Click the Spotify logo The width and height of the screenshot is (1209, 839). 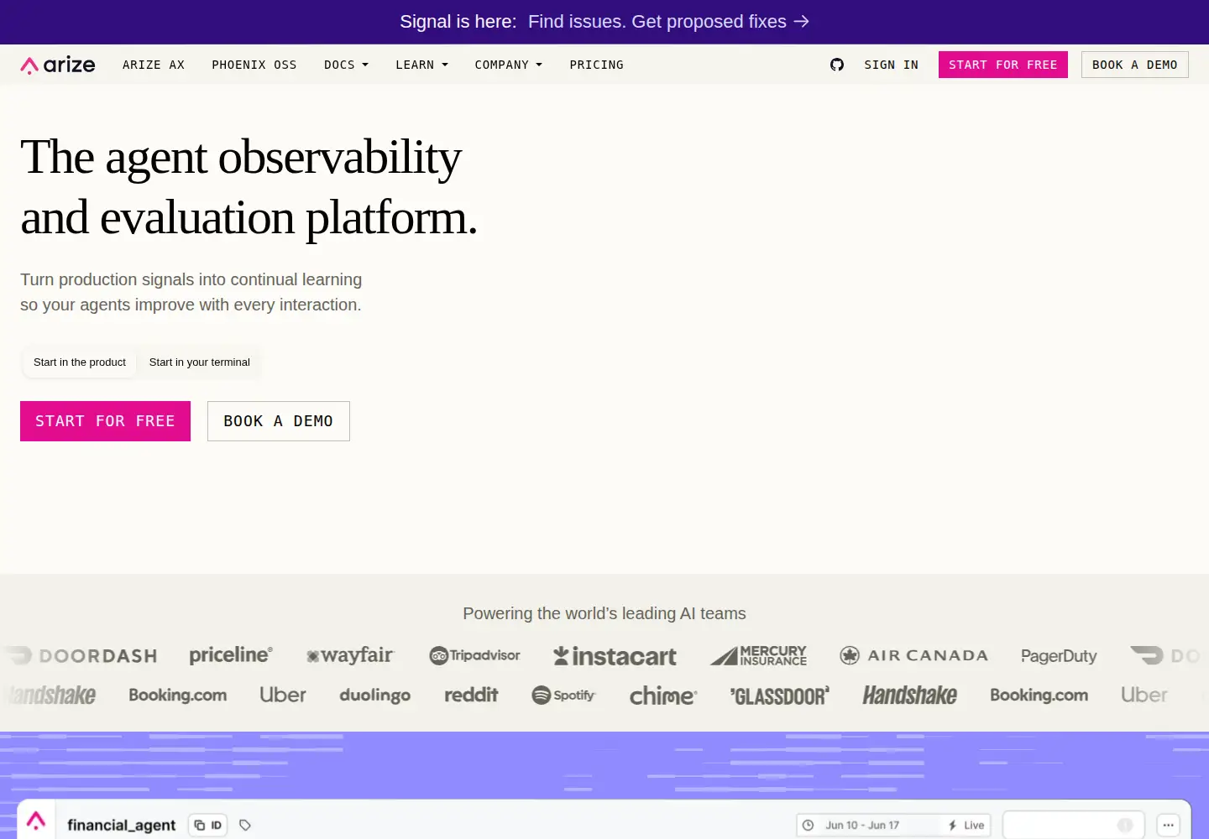563,695
